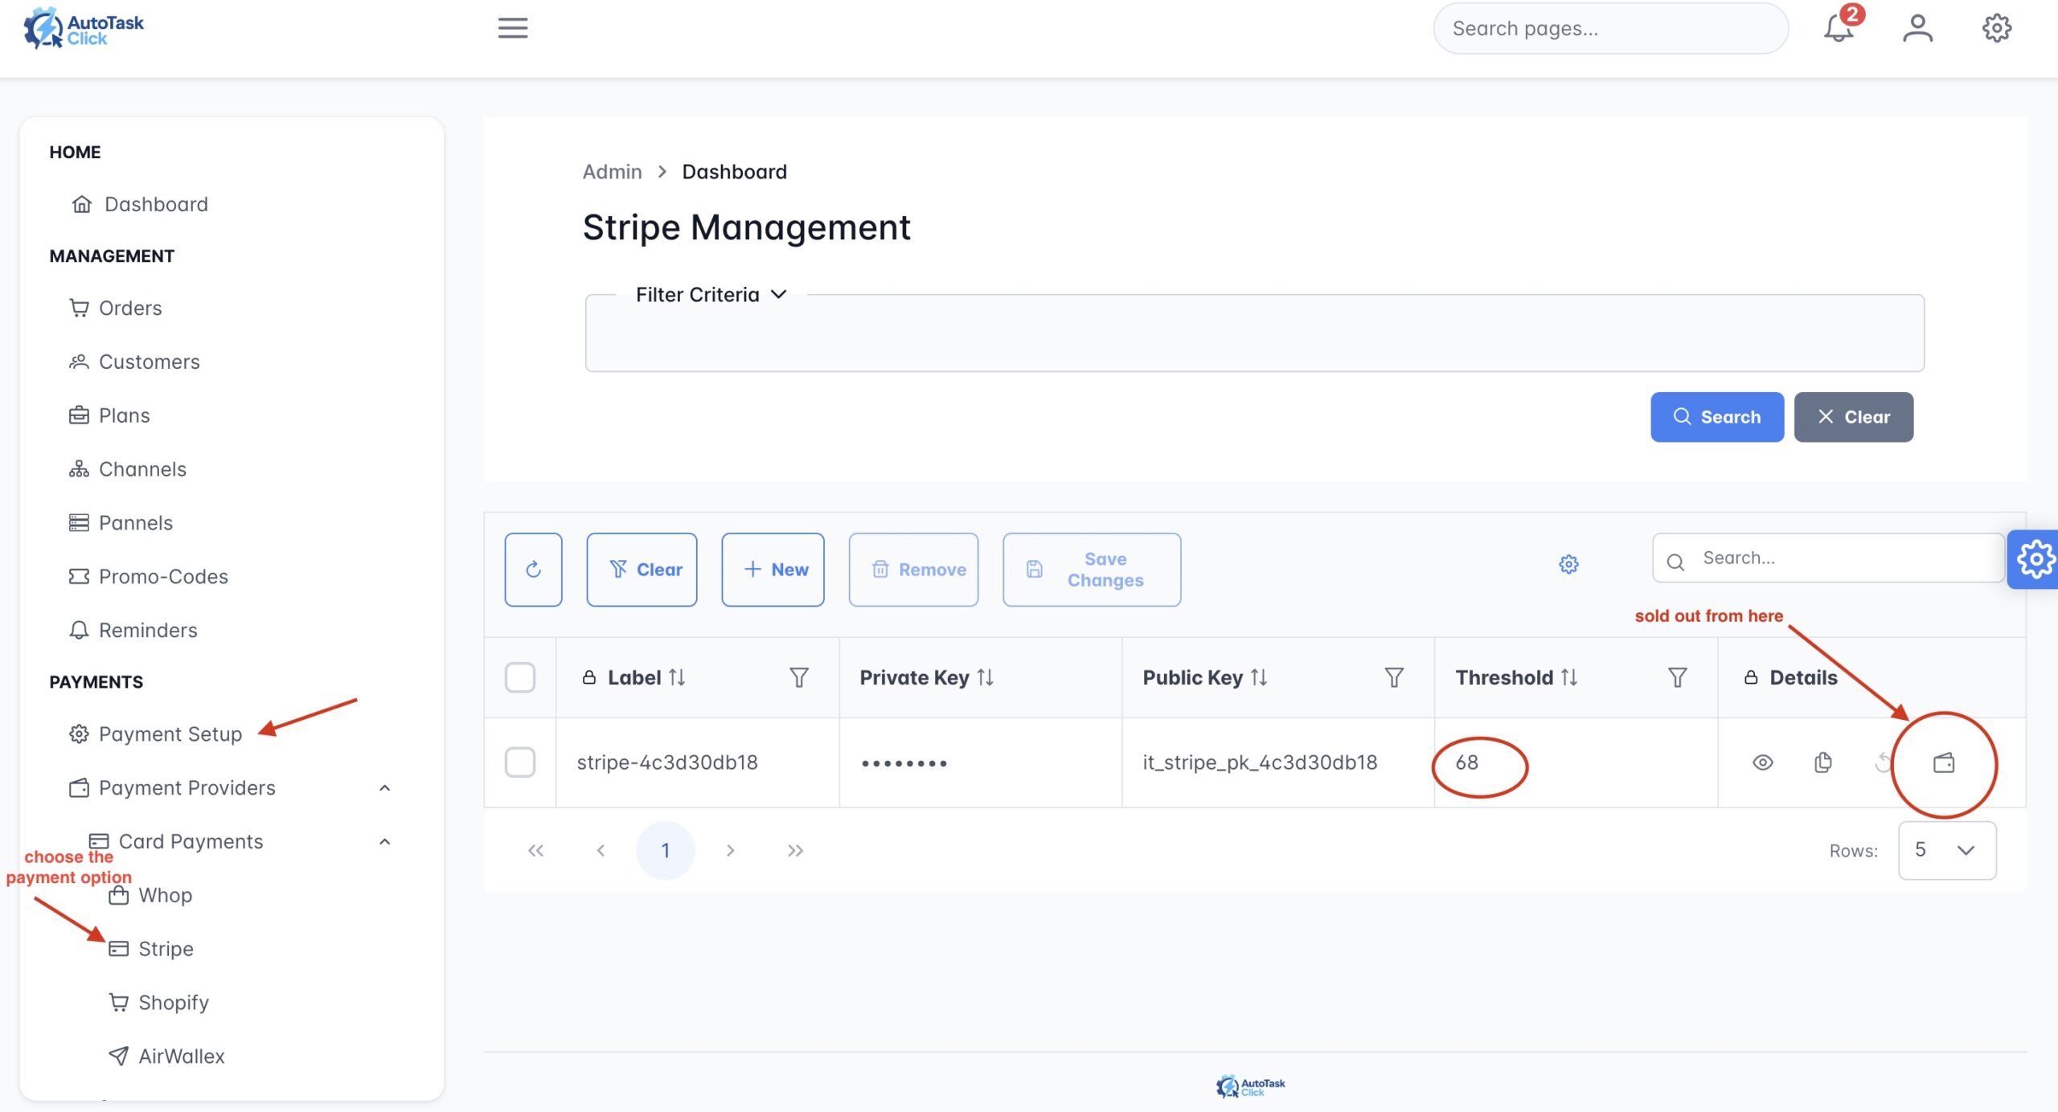The height and width of the screenshot is (1112, 2058).
Task: Open Pannels in sidebar
Action: (x=121, y=523)
